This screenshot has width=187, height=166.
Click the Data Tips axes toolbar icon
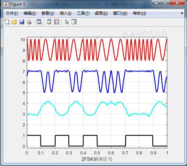138,33
